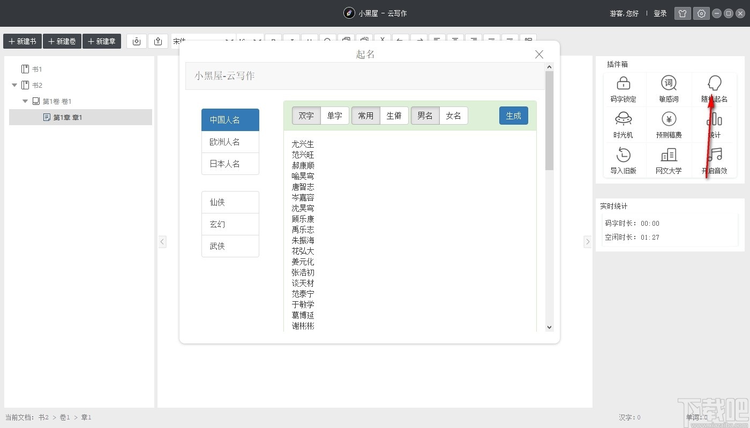Screen dimensions: 750x428
Task: Select 中国人名 category
Action: [230, 120]
